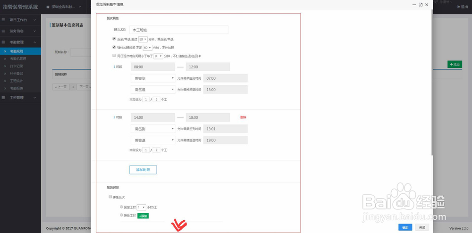Open the 深圳全容科技 company dropdown

(64, 7)
